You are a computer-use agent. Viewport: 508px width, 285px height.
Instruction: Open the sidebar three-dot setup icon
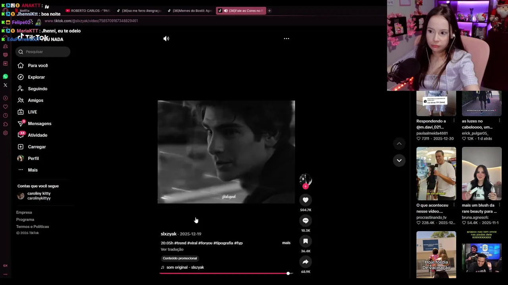[x=5, y=274]
